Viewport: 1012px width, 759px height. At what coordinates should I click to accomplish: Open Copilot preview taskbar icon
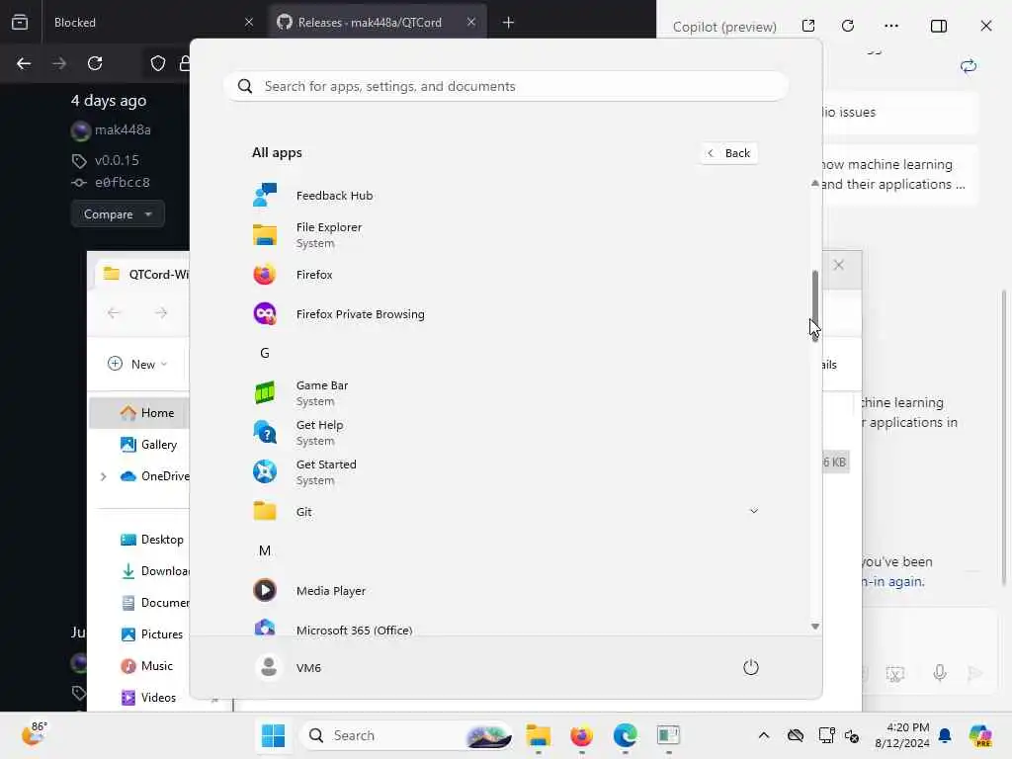[x=980, y=735]
